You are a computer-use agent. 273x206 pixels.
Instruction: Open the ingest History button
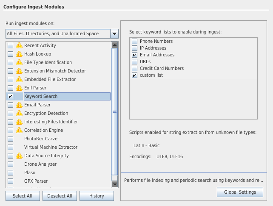coord(97,196)
